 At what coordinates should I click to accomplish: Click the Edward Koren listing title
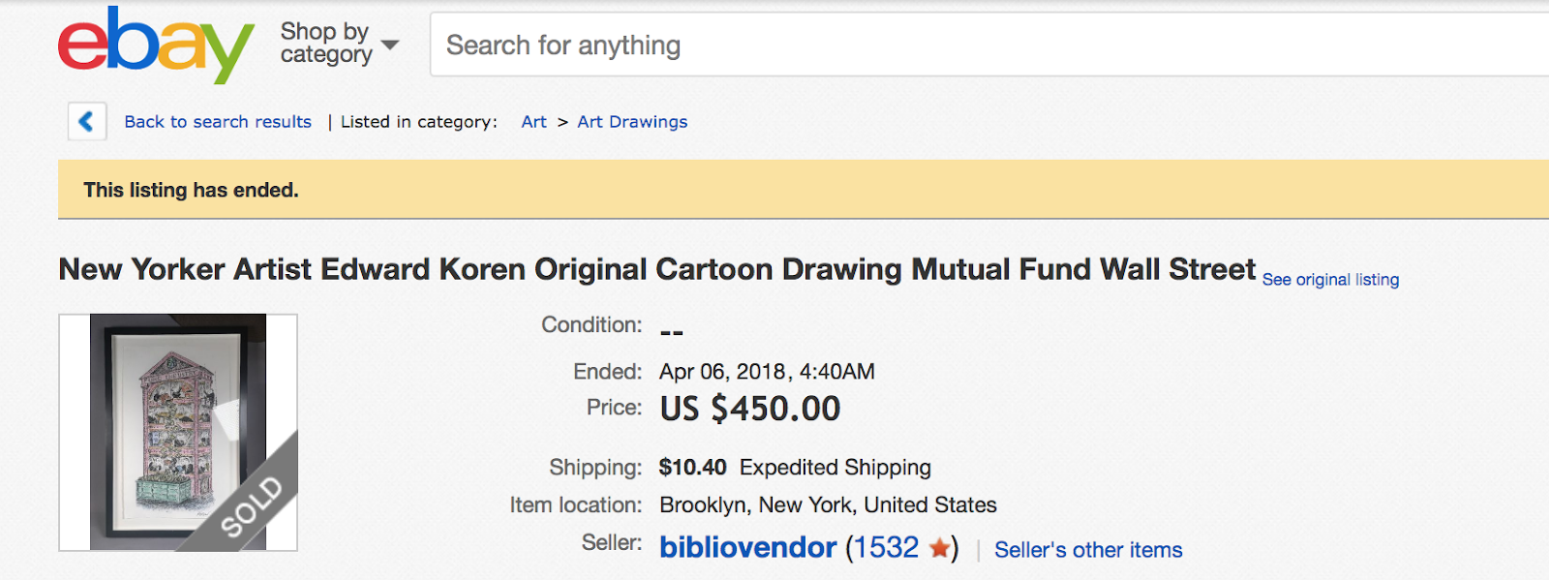(657, 269)
